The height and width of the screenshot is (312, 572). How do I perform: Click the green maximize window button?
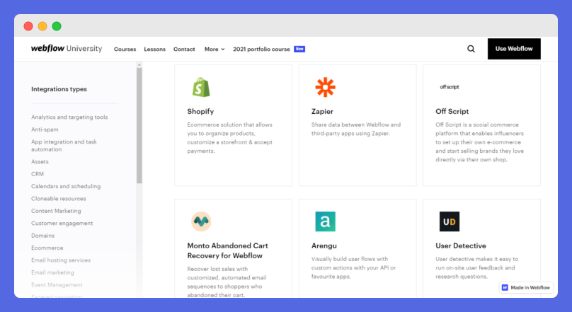pos(57,26)
